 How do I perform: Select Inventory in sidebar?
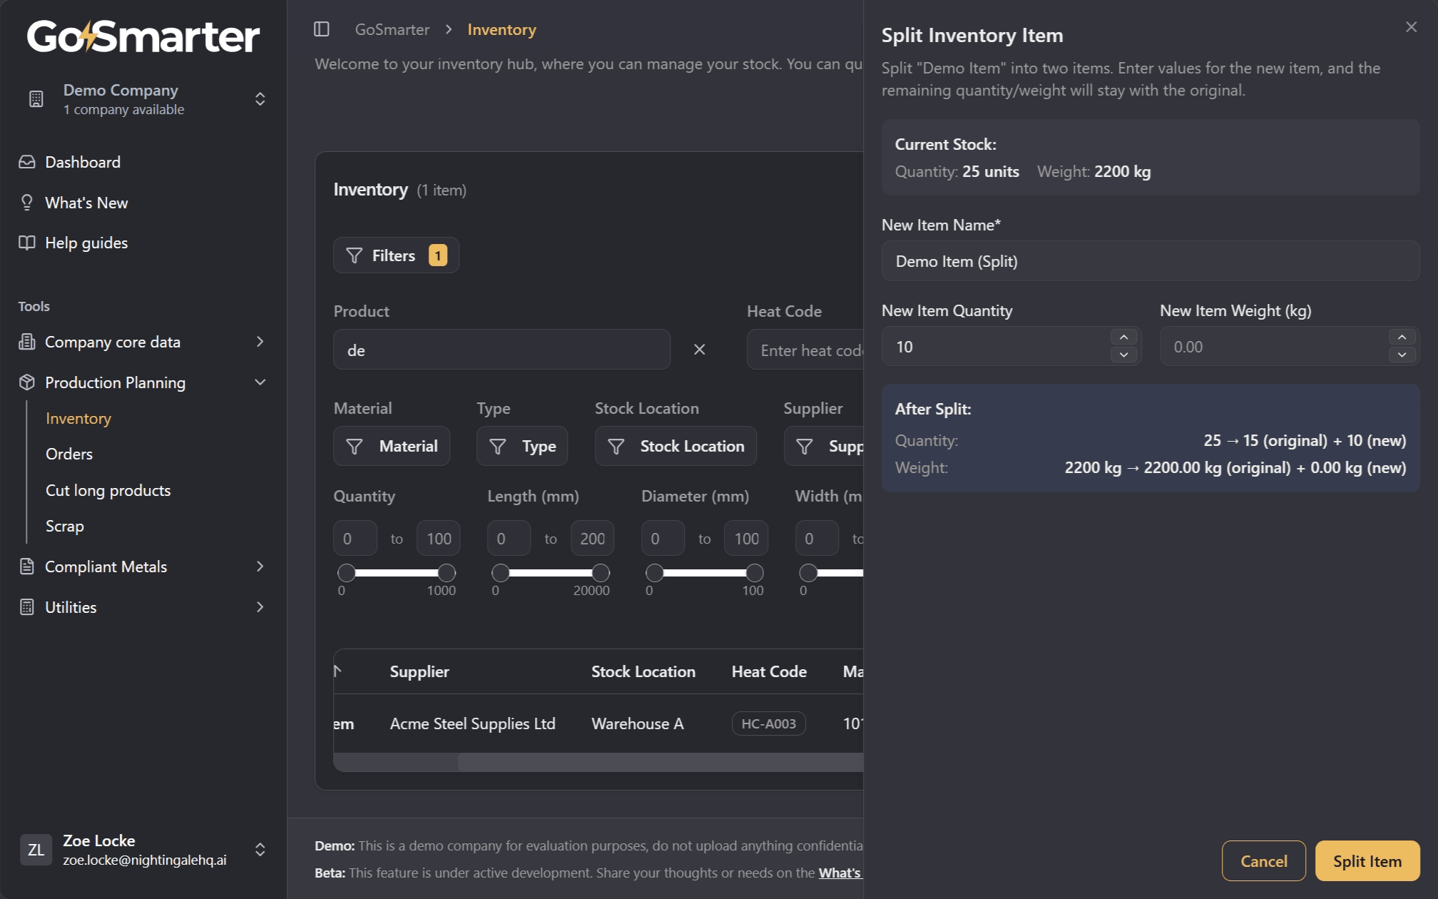point(78,418)
